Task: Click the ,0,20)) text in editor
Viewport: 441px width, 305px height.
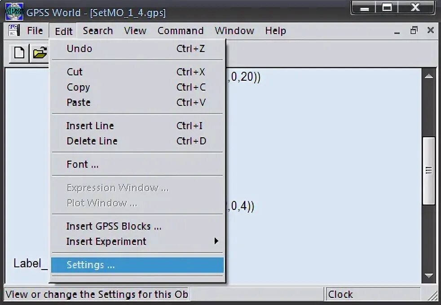Action: click(x=244, y=77)
